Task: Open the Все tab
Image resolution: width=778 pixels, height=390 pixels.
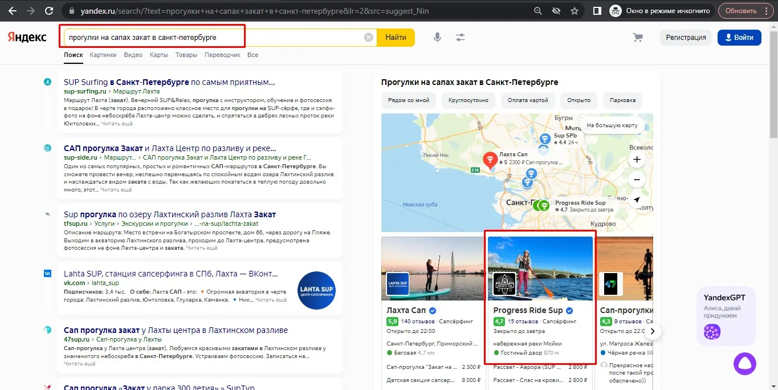Action: [x=252, y=55]
